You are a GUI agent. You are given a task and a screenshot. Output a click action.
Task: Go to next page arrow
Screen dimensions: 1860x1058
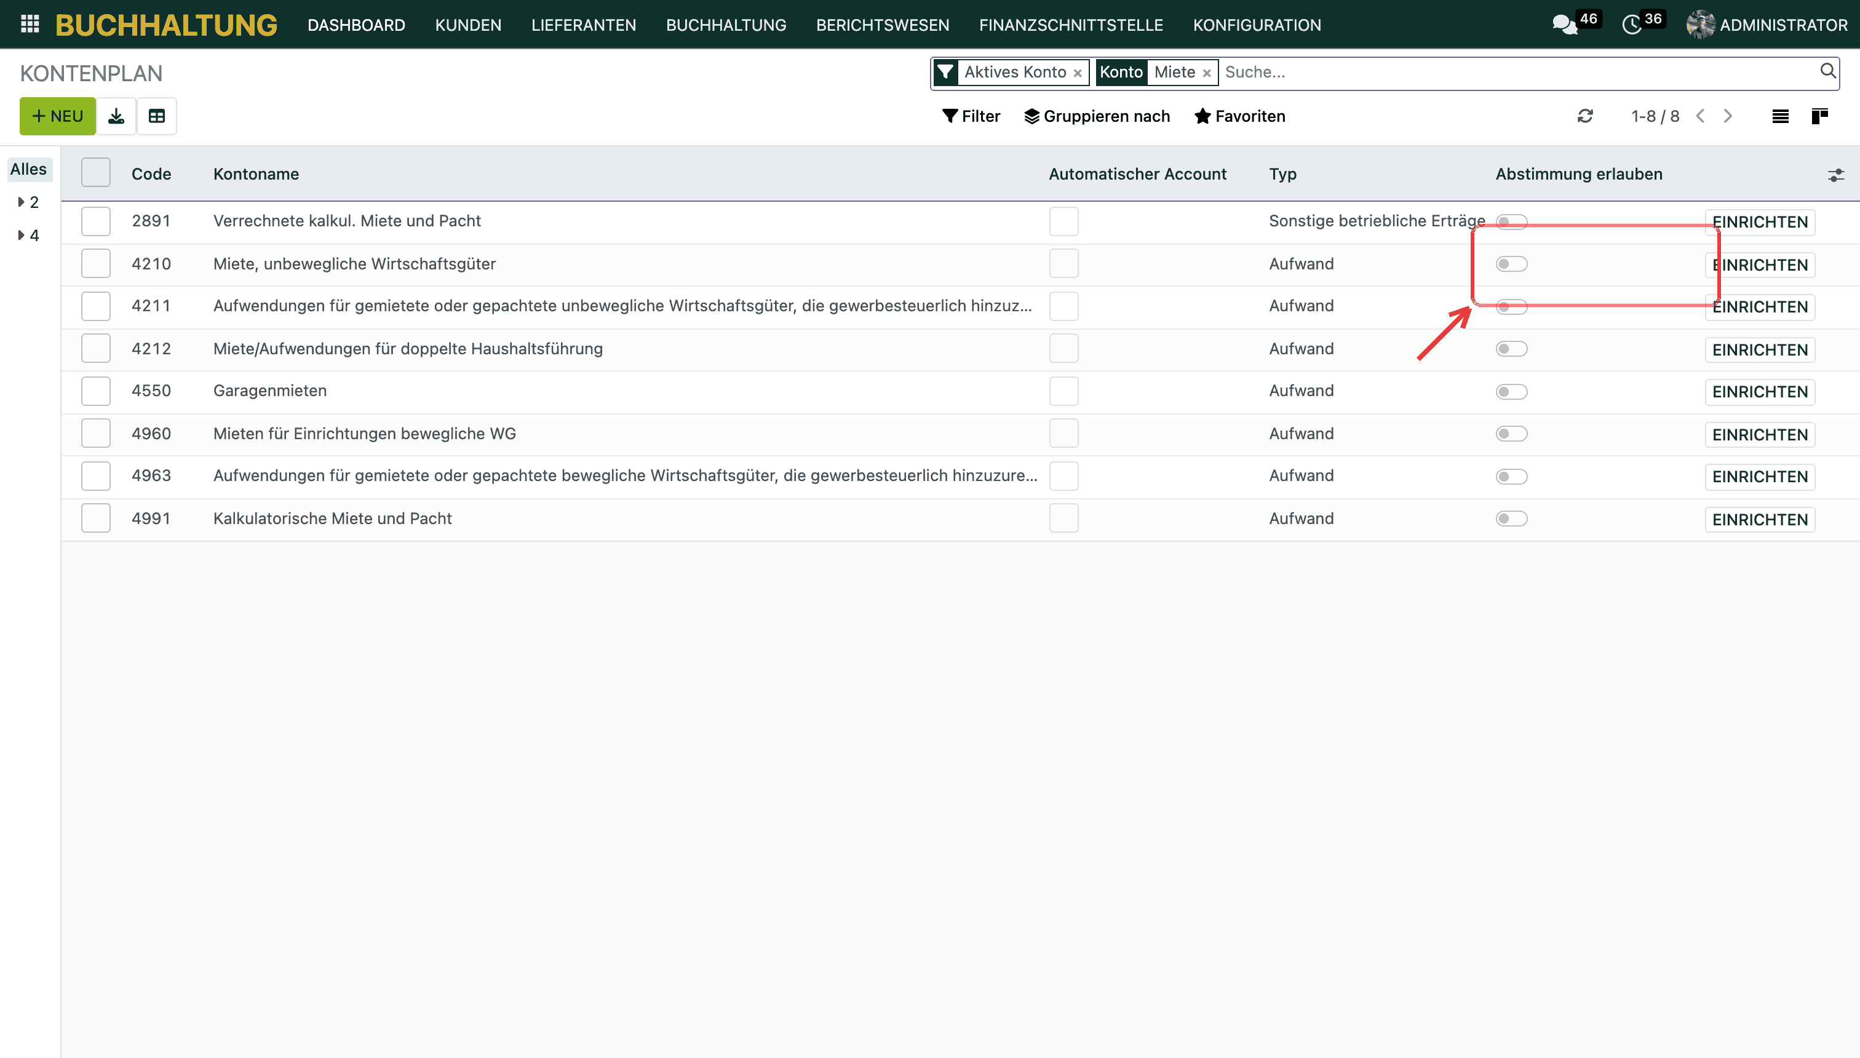pos(1728,116)
